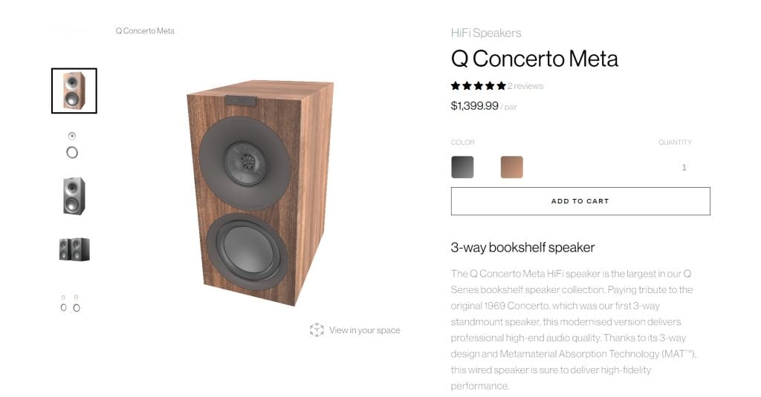
Task: Click the fifth star in the rating
Action: pos(502,86)
